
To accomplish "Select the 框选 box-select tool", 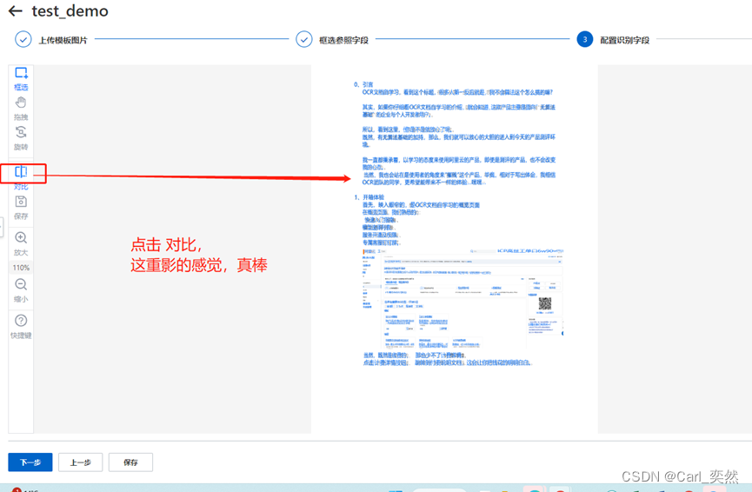I will point(21,78).
